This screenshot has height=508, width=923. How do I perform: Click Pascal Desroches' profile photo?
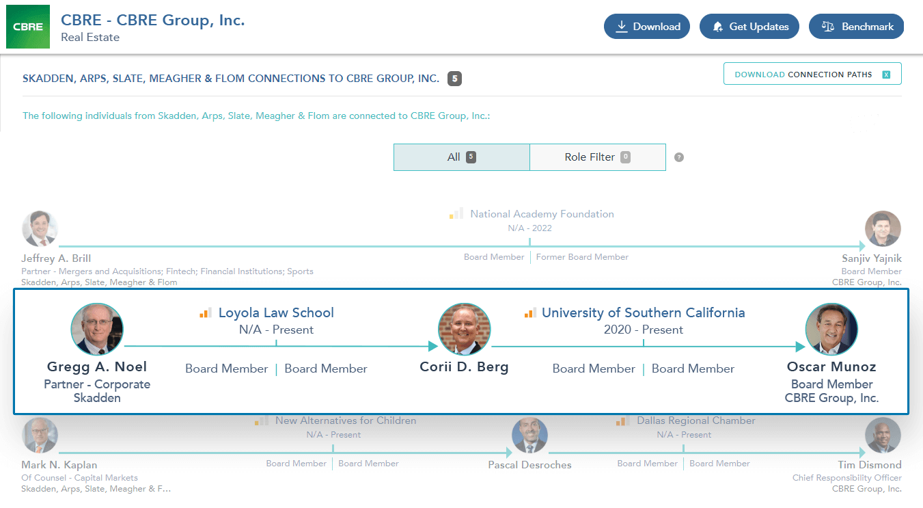click(529, 436)
